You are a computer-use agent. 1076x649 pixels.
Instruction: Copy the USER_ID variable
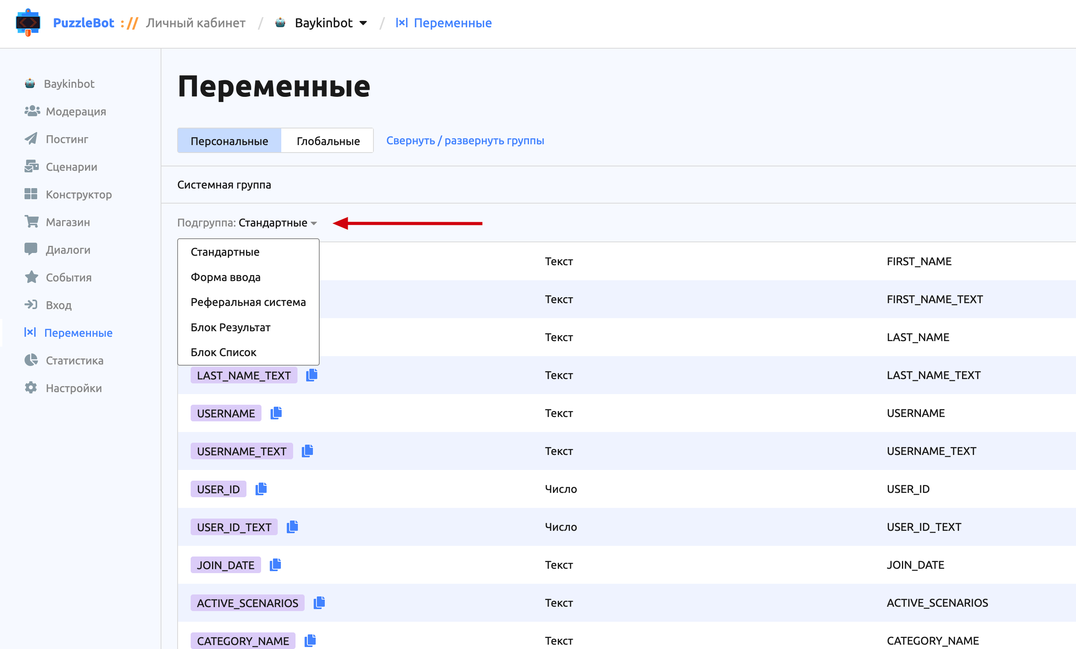[261, 489]
